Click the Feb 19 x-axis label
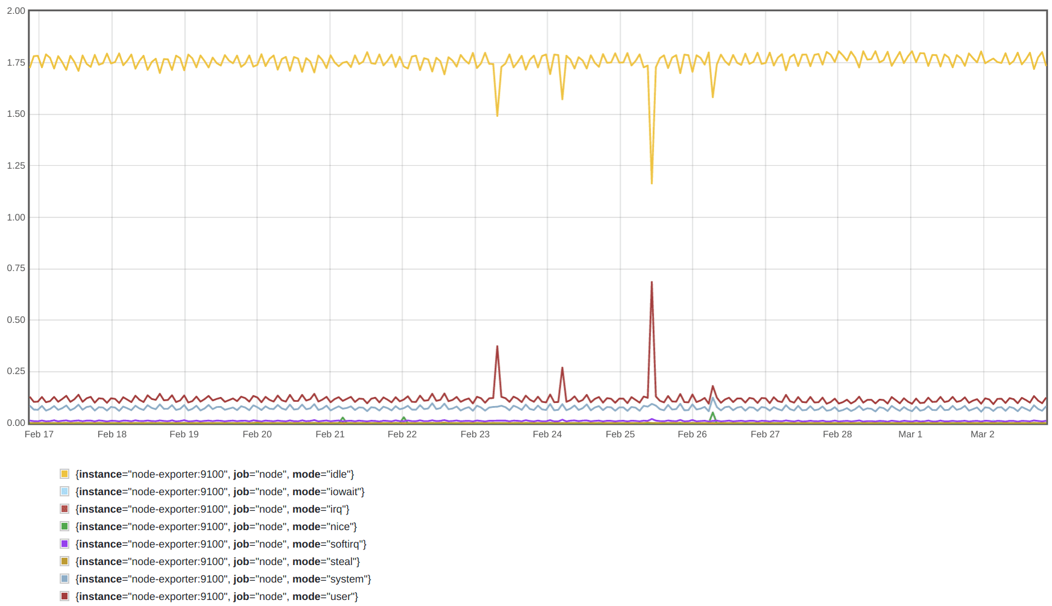The image size is (1052, 606). (184, 434)
